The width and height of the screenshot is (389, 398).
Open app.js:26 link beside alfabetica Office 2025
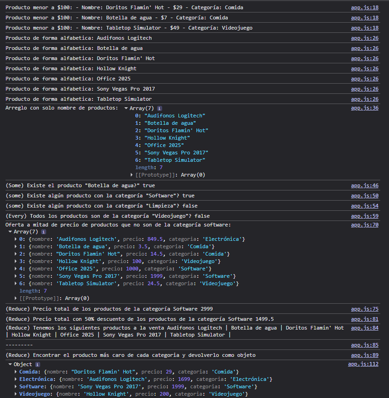click(365, 79)
